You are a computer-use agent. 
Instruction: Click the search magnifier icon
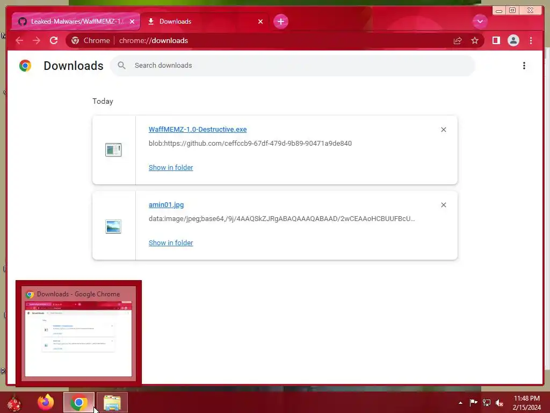pos(121,65)
